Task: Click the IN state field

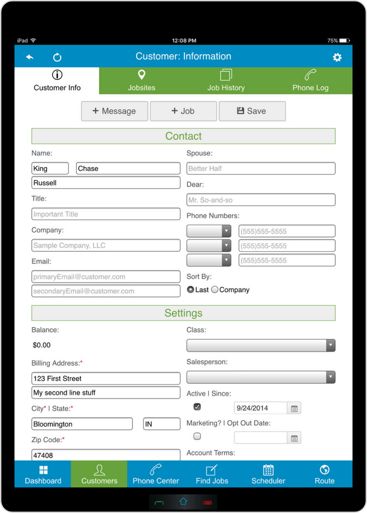Action: [162, 424]
